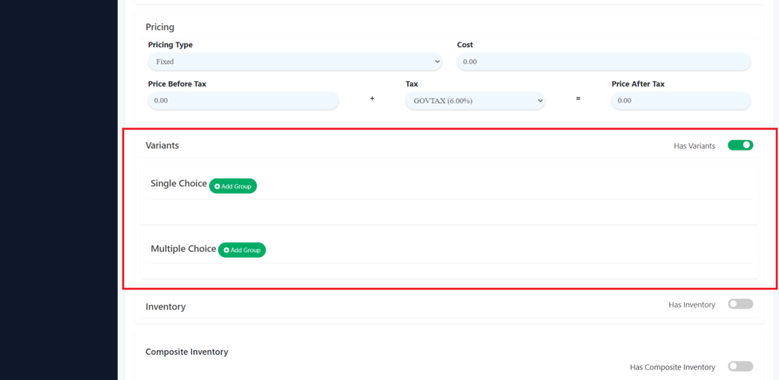The width and height of the screenshot is (779, 380).
Task: Click the plus icon in Single Choice Add Group
Action: click(217, 186)
